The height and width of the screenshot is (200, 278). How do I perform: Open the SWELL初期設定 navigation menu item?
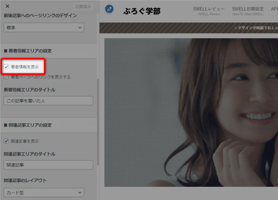point(248,9)
